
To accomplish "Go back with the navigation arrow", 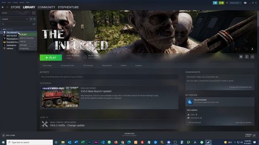I will coord(3,7).
